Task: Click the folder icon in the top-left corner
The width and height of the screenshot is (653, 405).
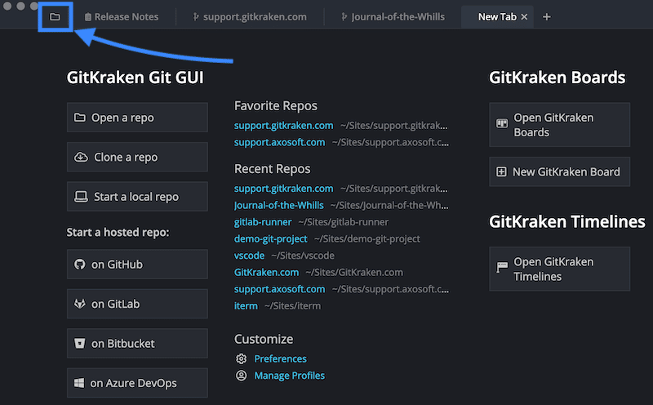Action: [56, 16]
